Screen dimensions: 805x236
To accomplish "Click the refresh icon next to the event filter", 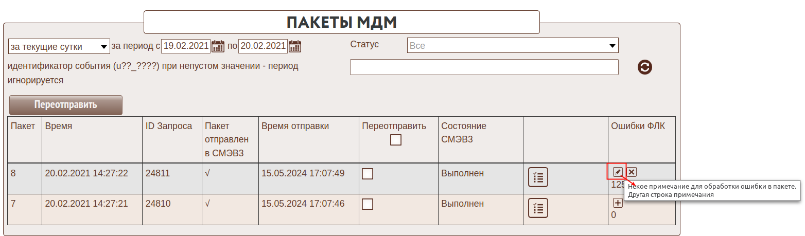I will tap(645, 67).
